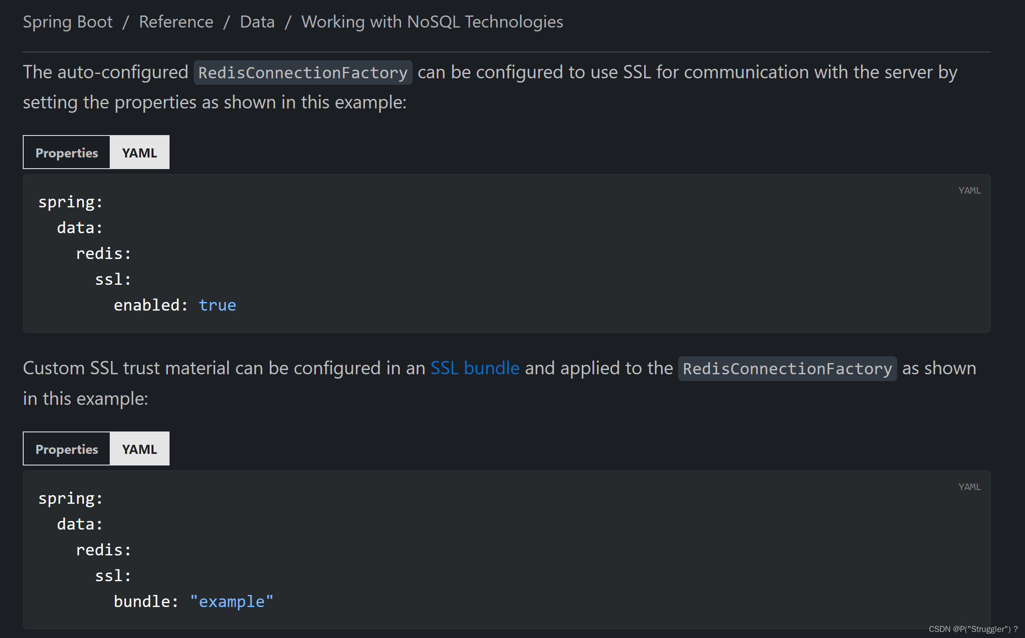The image size is (1025, 638).
Task: Click the CSDN watermark text
Action: (973, 629)
